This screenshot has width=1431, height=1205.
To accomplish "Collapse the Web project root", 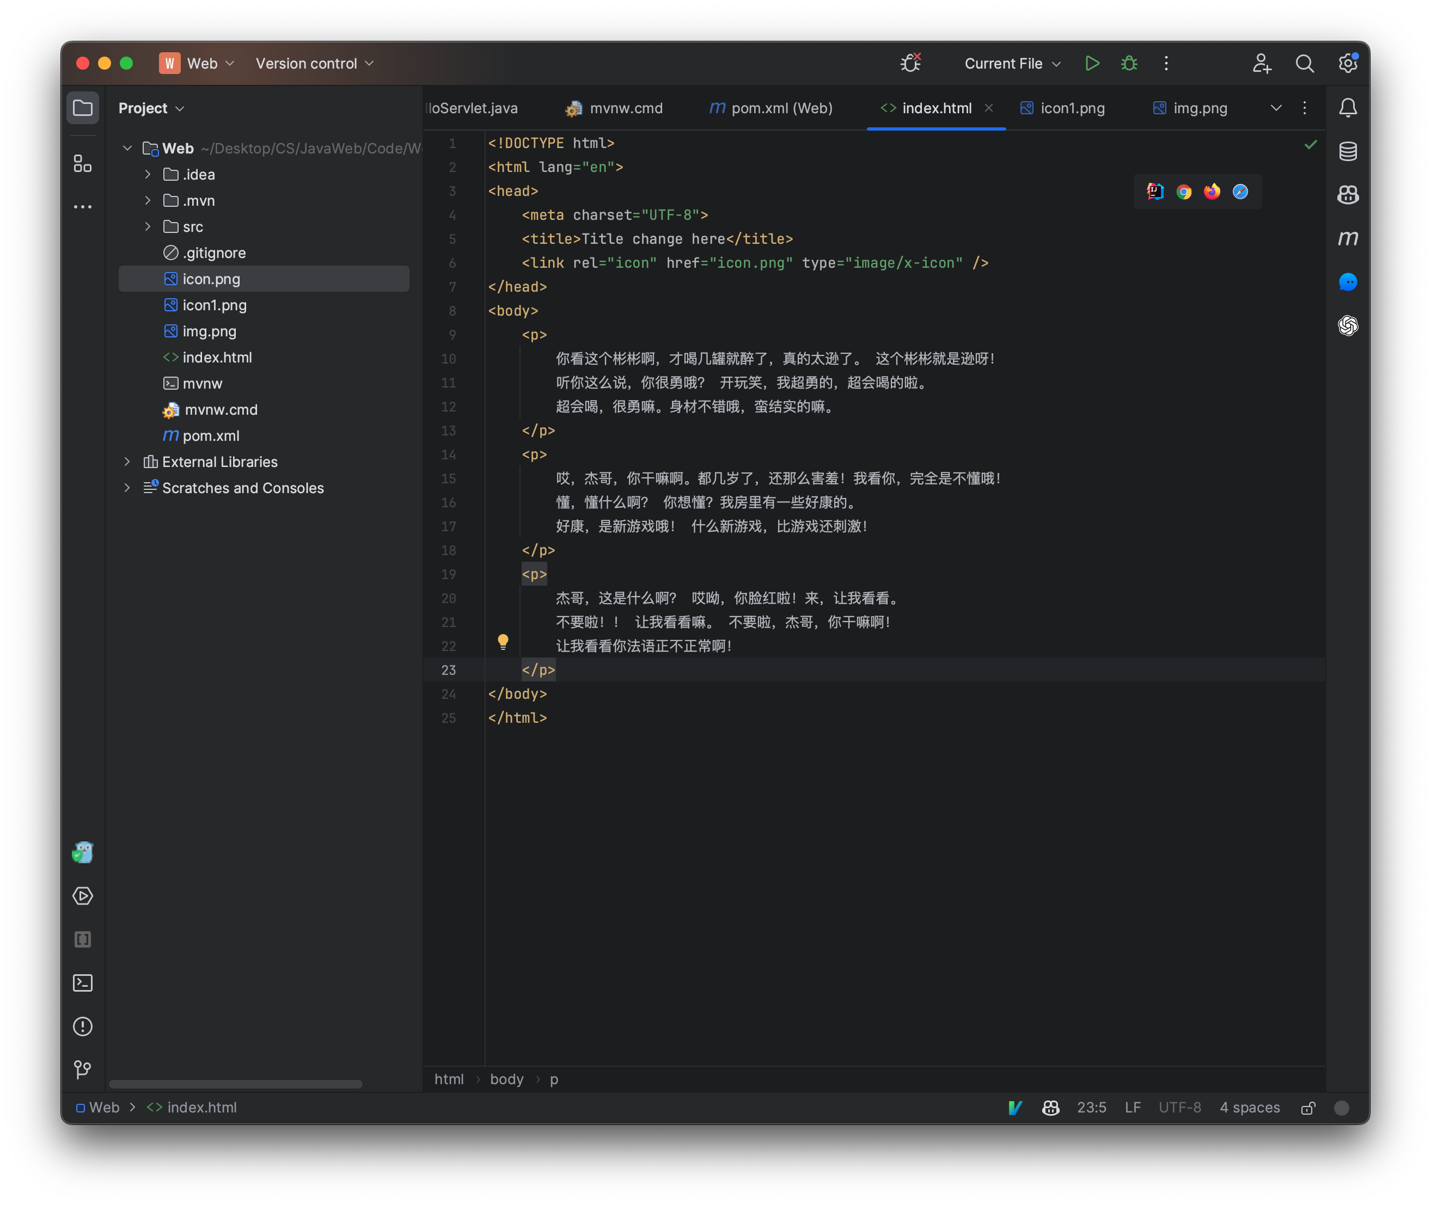I will (127, 148).
